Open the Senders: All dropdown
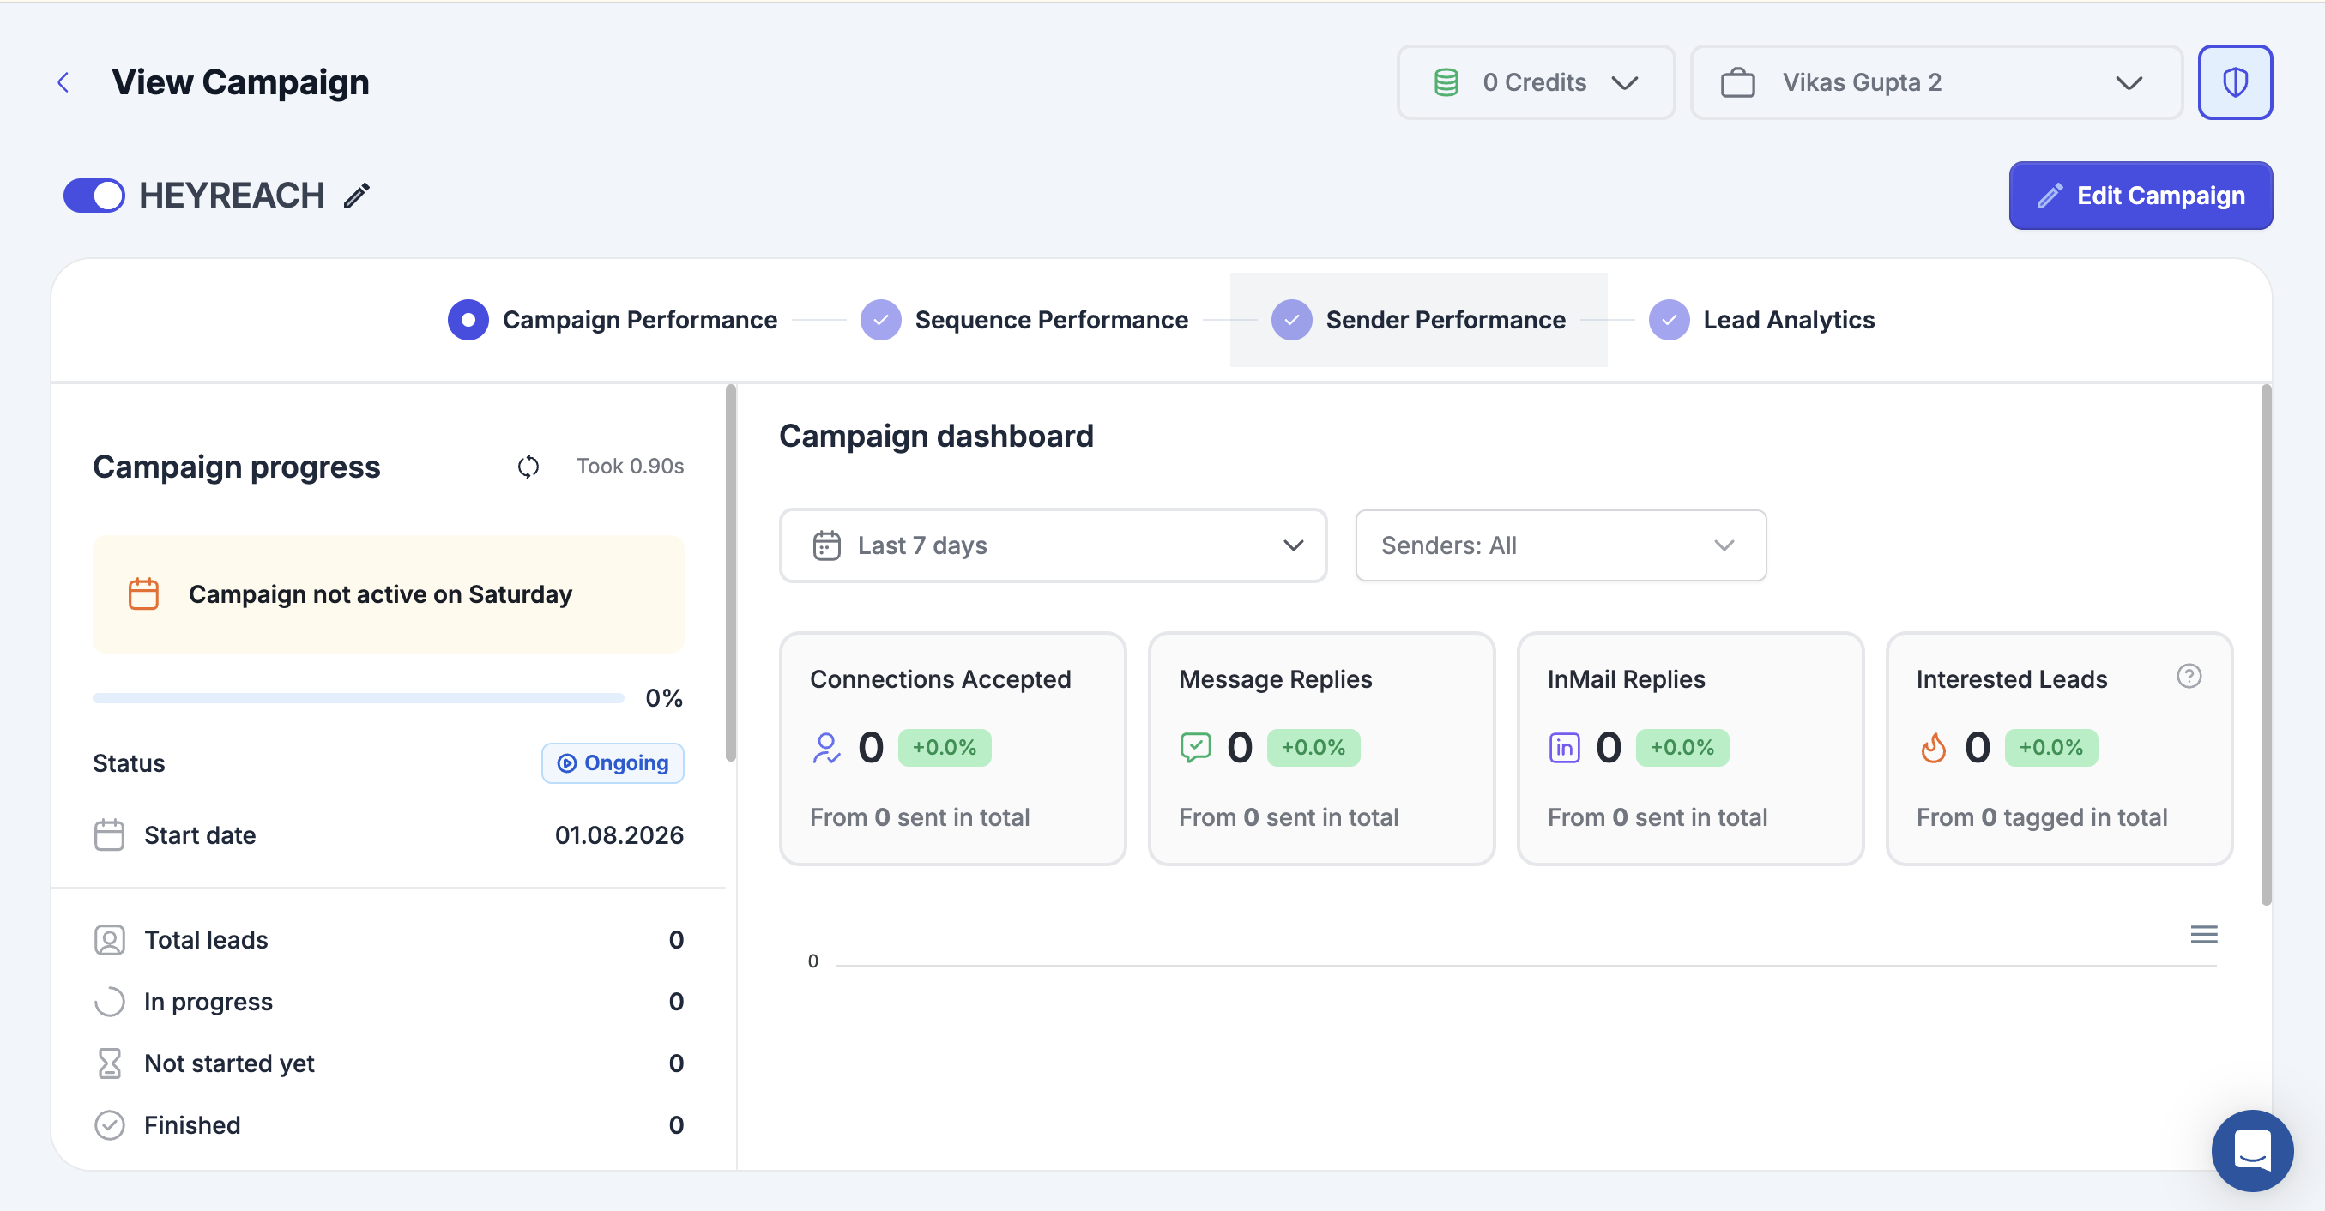The image size is (2325, 1211). [1561, 546]
